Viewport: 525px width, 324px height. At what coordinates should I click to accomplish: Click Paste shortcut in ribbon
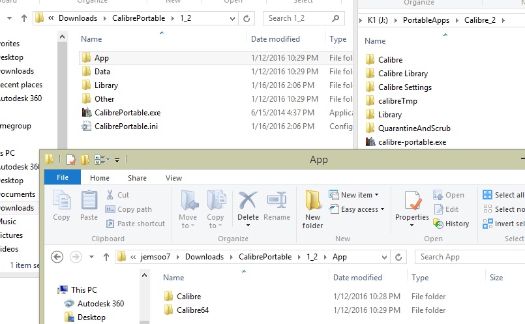pos(135,224)
